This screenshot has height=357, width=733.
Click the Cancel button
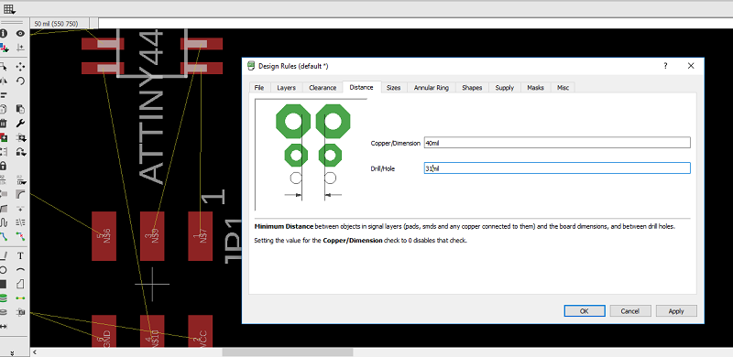coord(630,310)
